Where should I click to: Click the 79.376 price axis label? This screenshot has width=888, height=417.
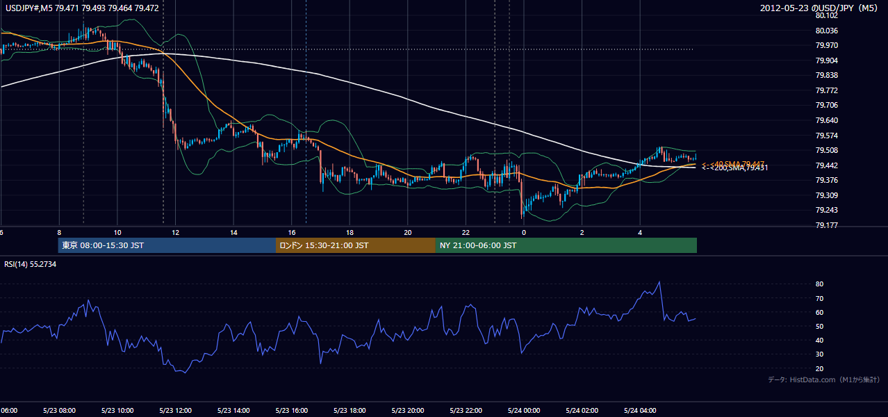[x=825, y=180]
